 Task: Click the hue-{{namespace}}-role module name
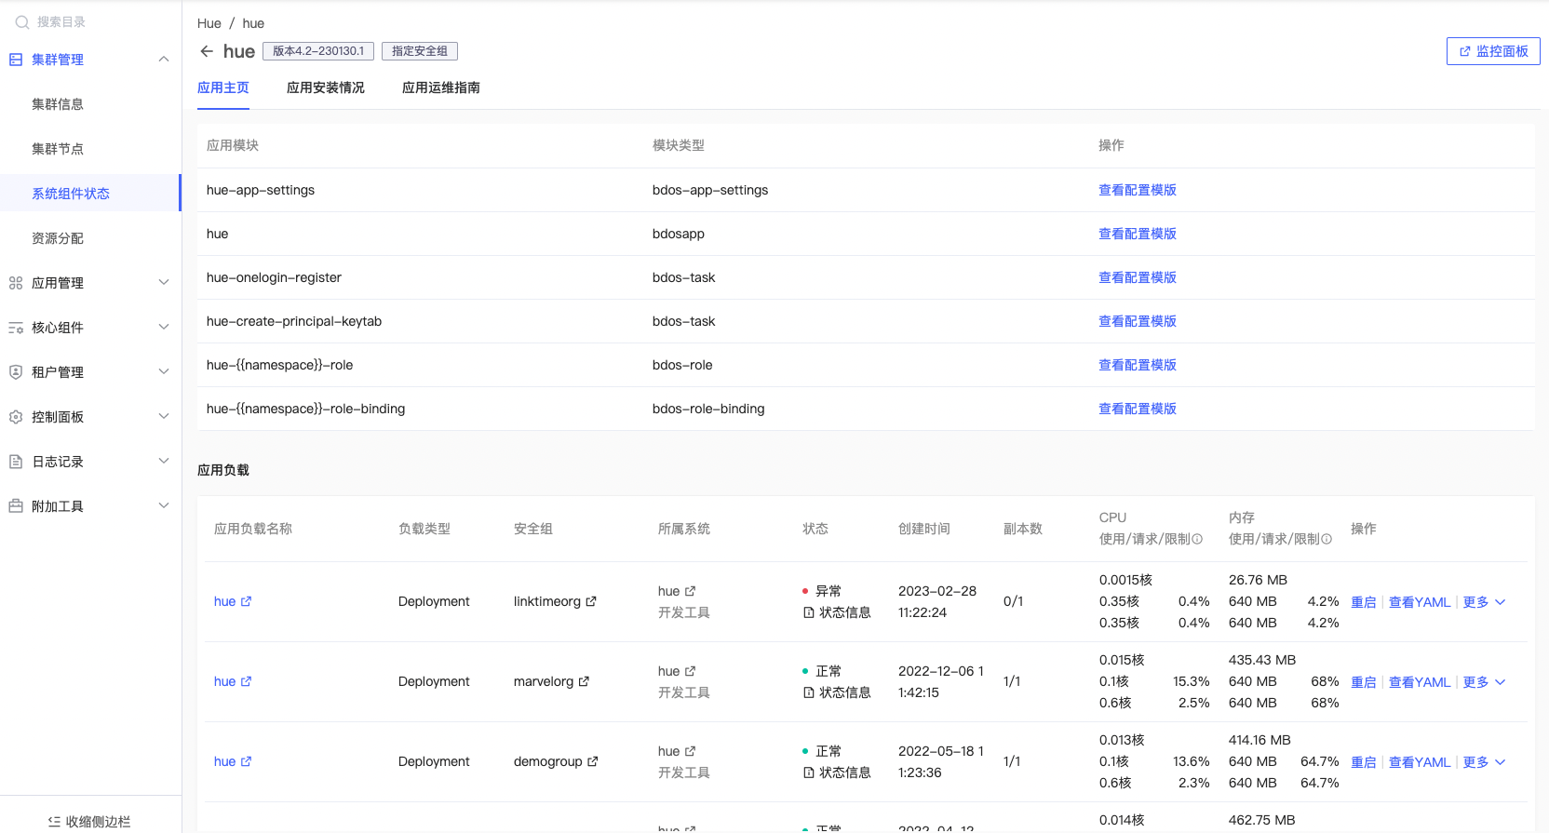coord(279,365)
